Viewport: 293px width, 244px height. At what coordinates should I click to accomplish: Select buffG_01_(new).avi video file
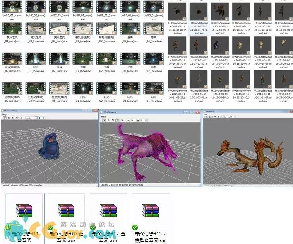[x=153, y=10]
